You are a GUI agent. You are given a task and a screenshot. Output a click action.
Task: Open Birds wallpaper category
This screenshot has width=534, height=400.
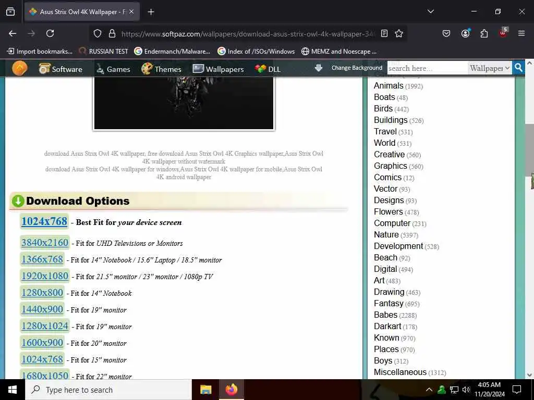383,109
